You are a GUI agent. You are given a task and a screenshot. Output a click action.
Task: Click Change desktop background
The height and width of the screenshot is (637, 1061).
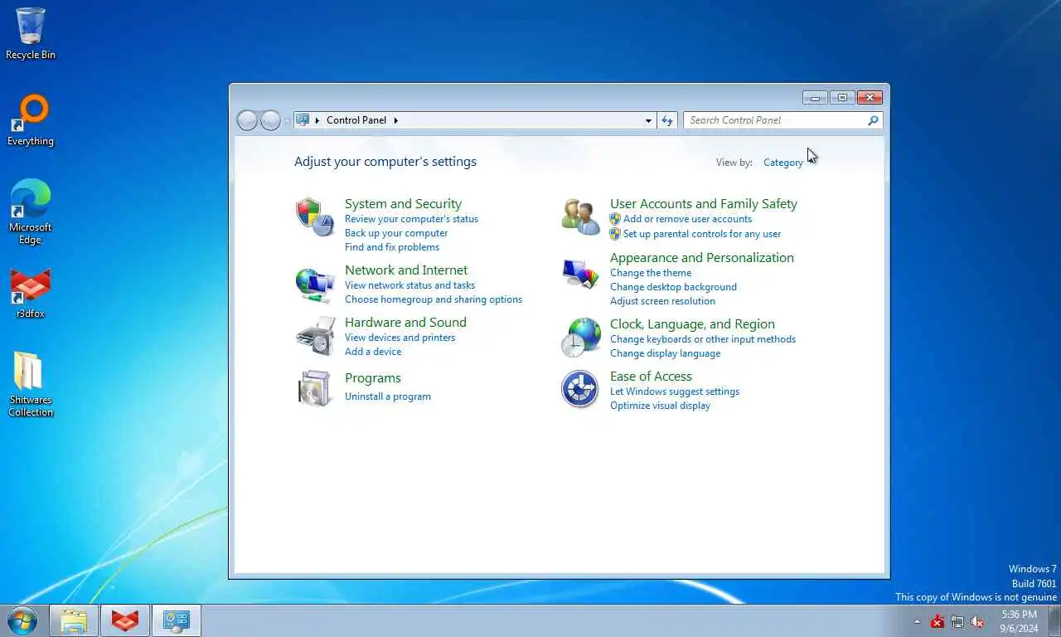[x=673, y=287]
